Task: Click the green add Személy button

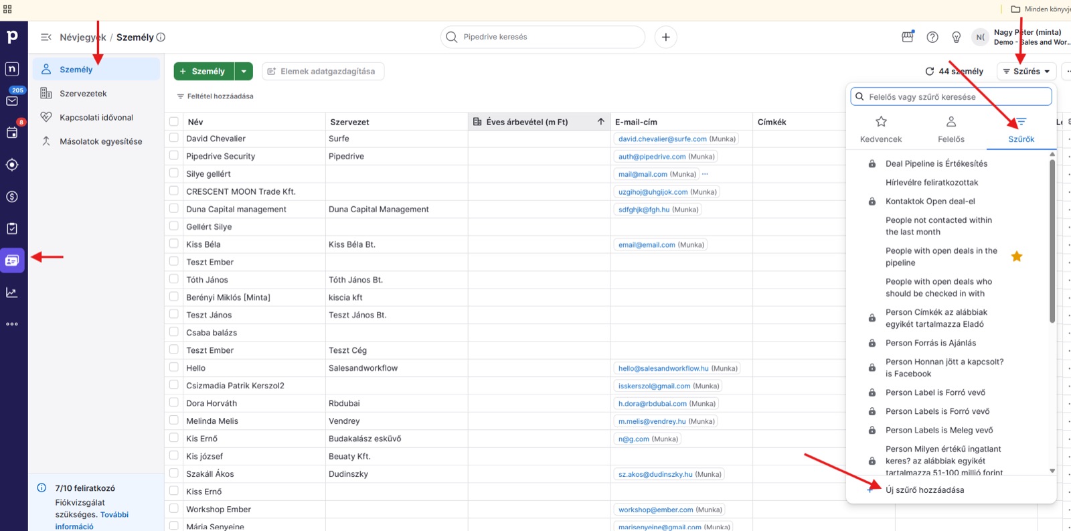Action: click(x=203, y=71)
